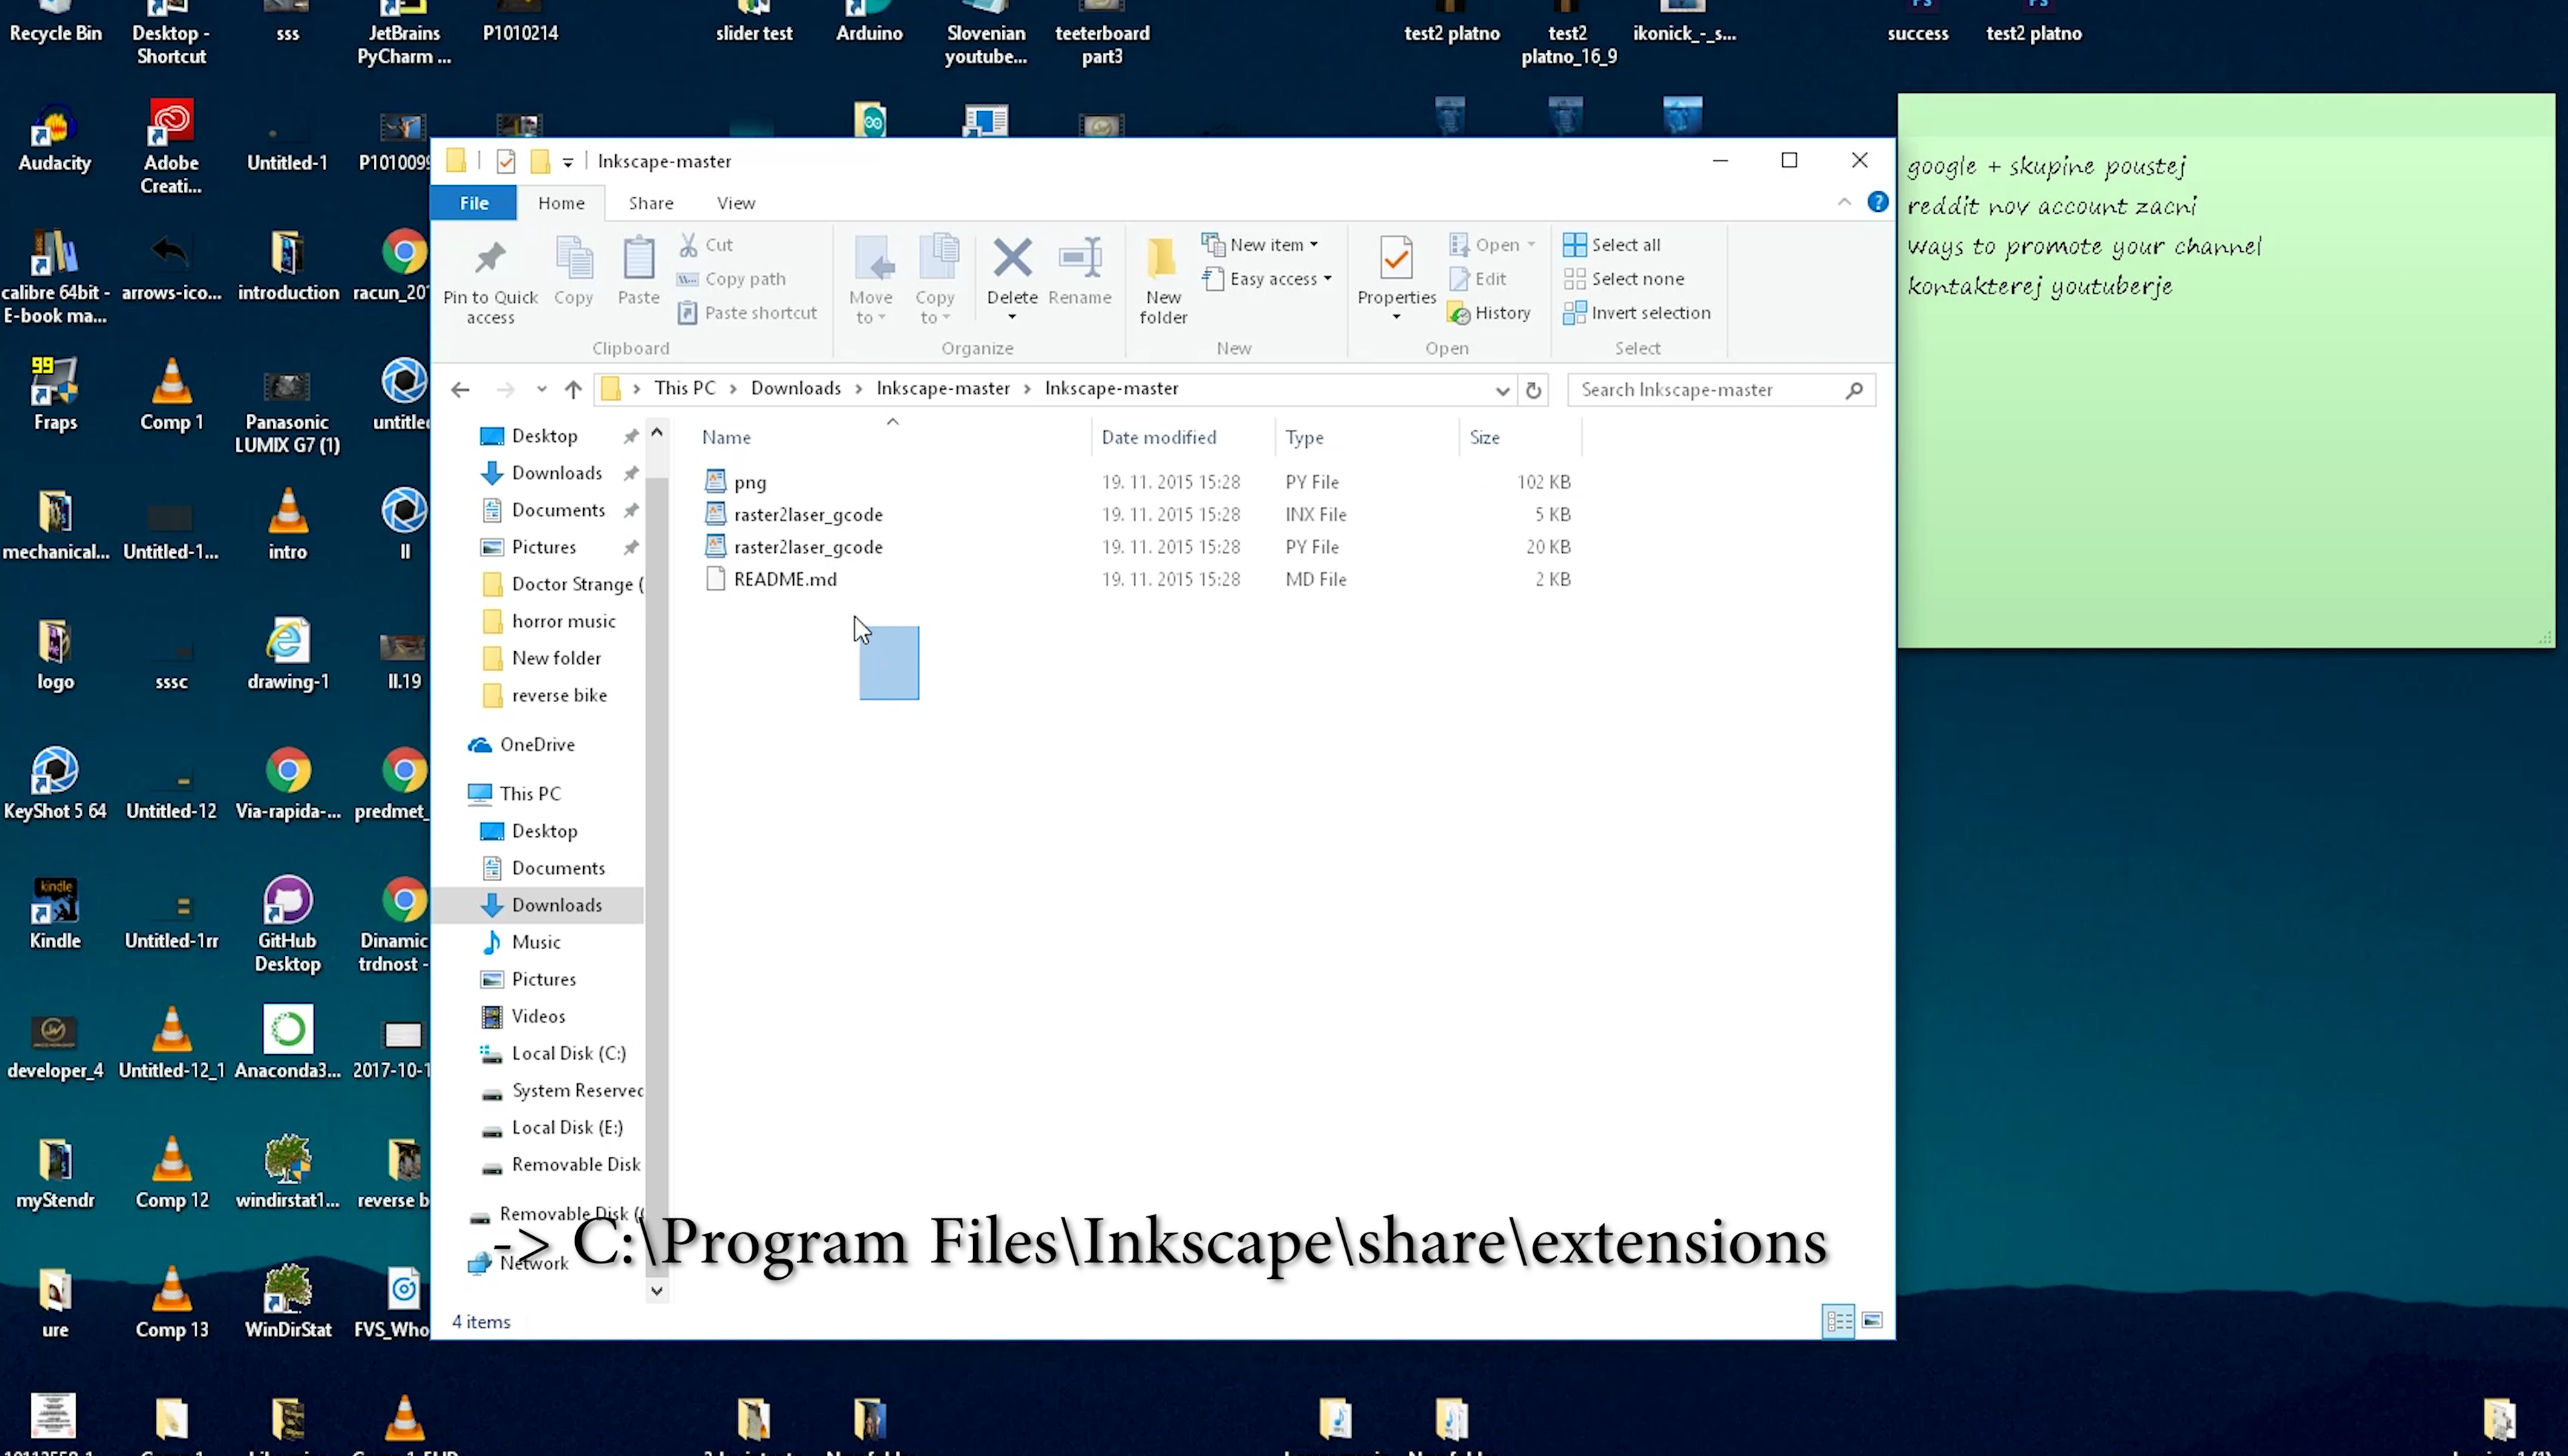Click Invert selection in ribbon

click(1636, 313)
